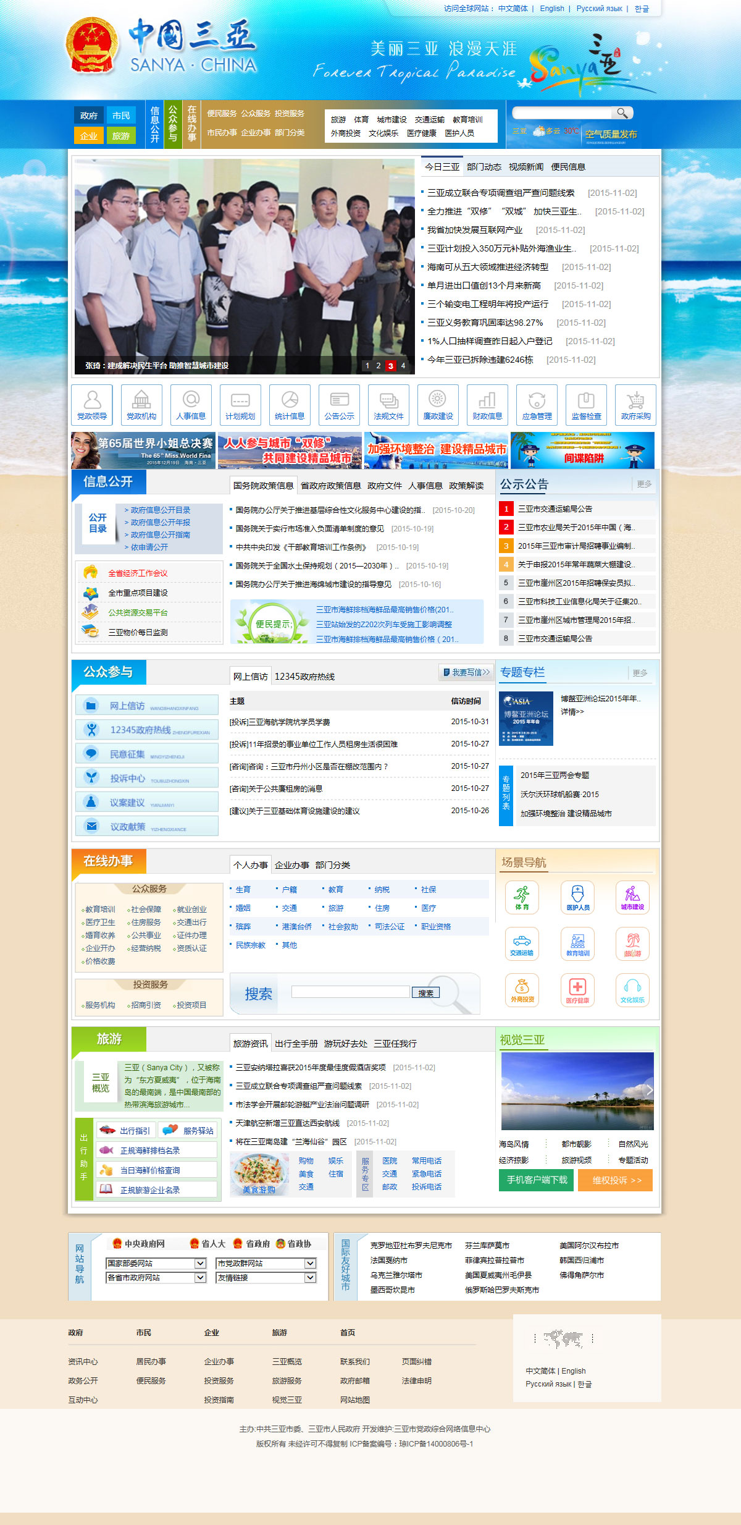Open 网上信访 sidebar item
The width and height of the screenshot is (741, 1525).
[x=147, y=705]
